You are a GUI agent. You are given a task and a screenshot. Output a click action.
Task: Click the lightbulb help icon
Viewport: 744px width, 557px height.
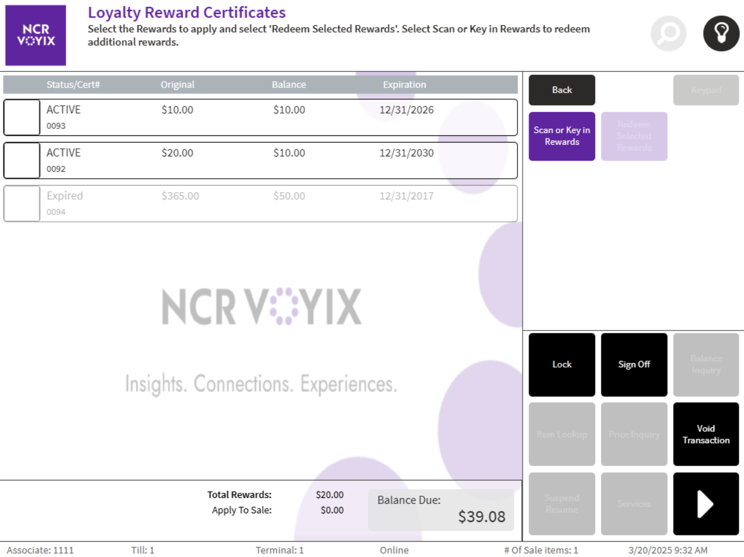tap(721, 34)
